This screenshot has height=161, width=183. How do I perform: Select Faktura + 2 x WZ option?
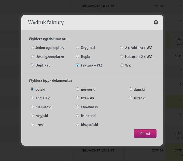tap(122, 56)
